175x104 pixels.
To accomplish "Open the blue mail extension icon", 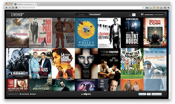I will (147, 8).
